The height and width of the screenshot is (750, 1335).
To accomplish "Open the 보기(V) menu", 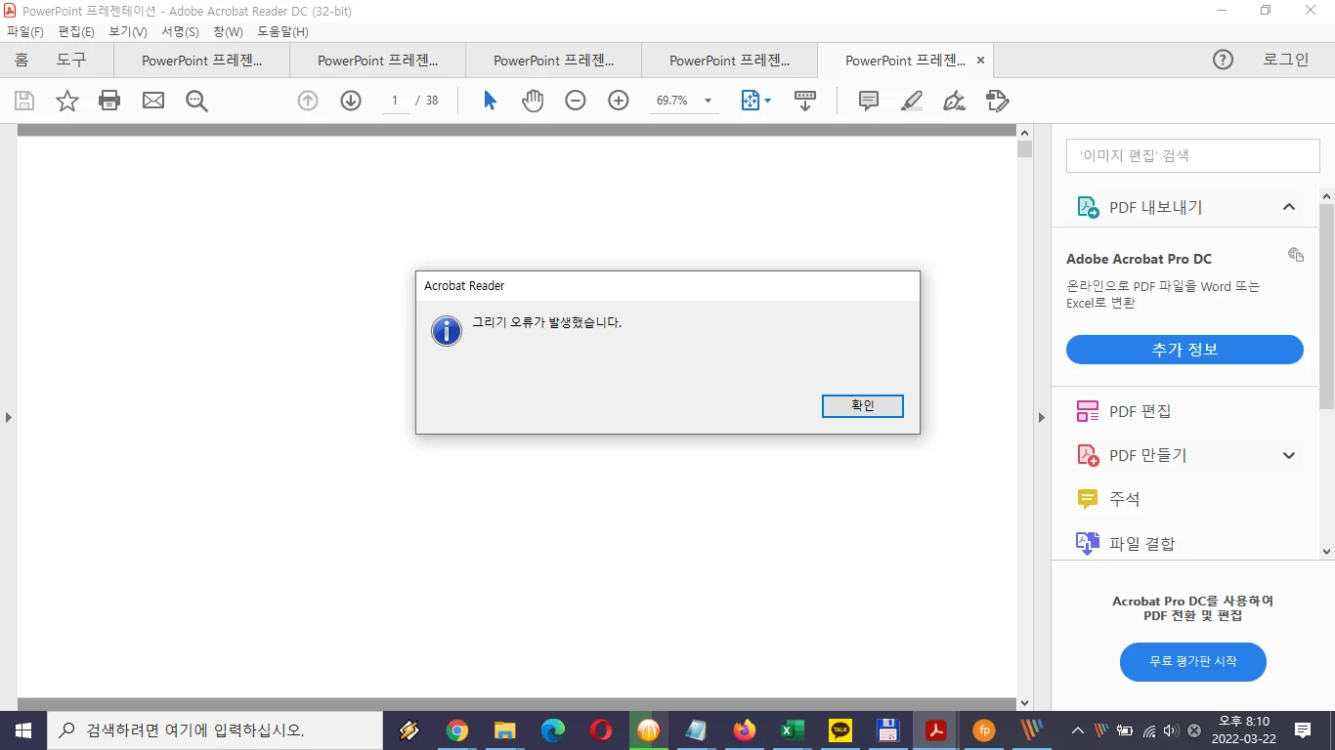I will point(128,32).
